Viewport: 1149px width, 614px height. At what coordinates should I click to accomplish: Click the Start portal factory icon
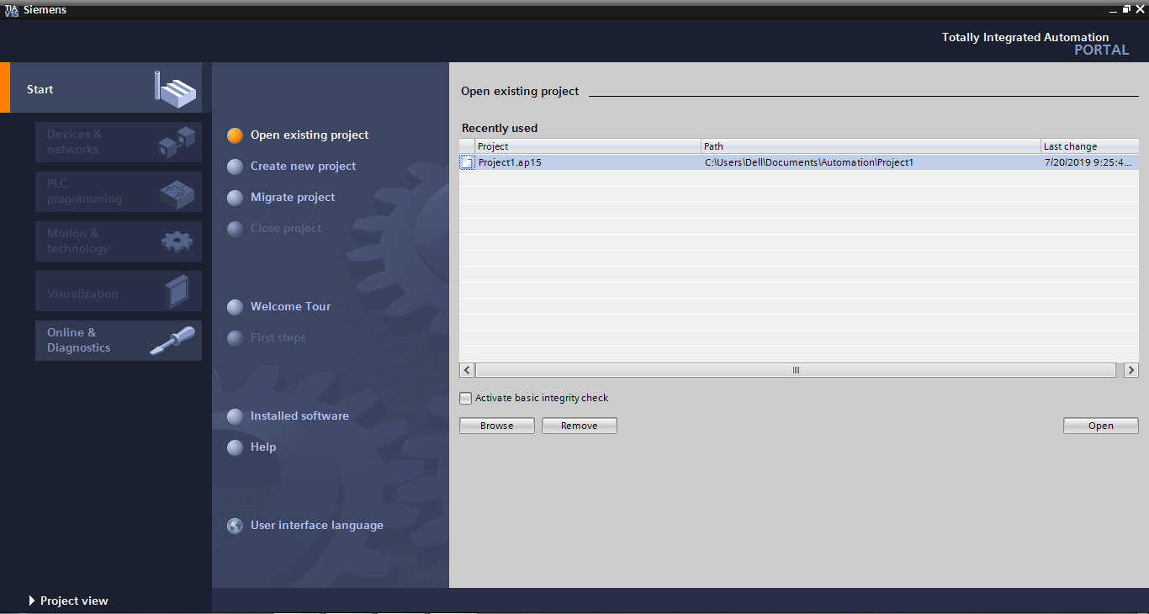point(175,88)
